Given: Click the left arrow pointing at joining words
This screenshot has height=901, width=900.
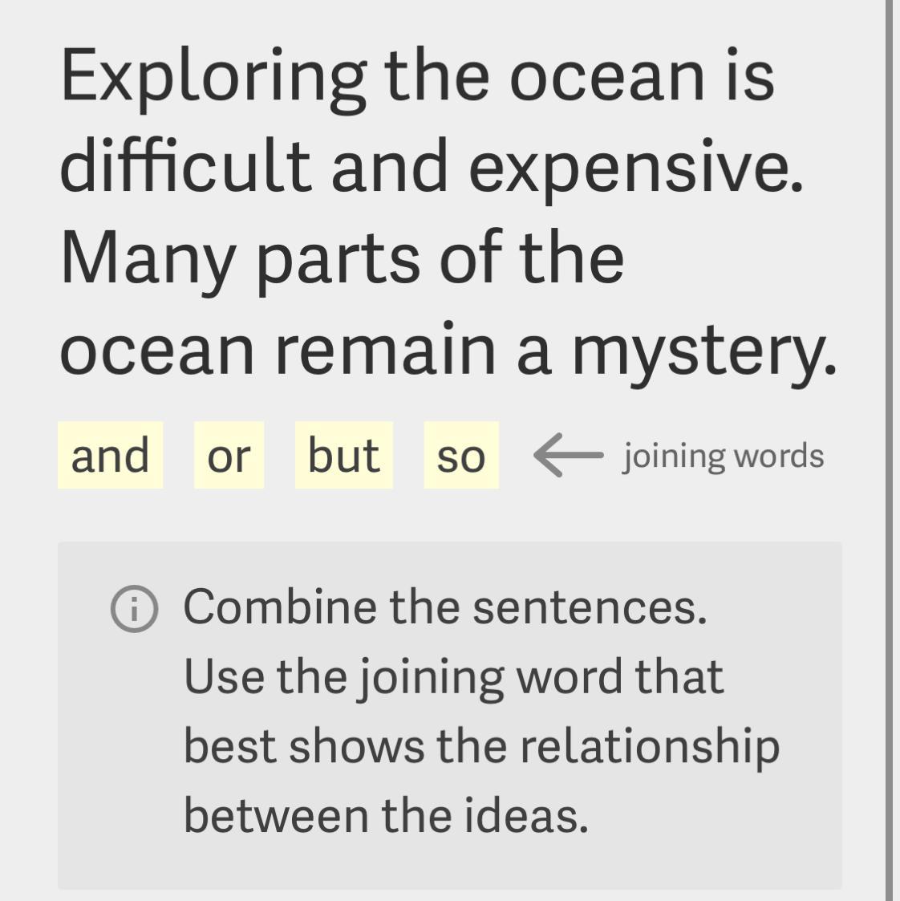Looking at the screenshot, I should click(569, 455).
